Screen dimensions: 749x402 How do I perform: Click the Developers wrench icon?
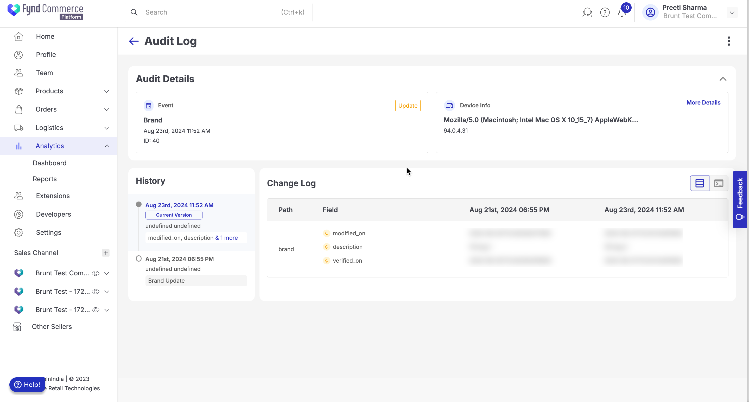pyautogui.click(x=19, y=214)
